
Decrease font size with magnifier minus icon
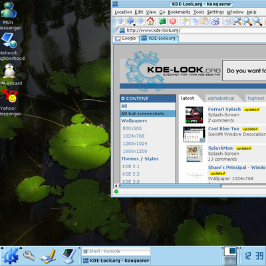coord(257,21)
